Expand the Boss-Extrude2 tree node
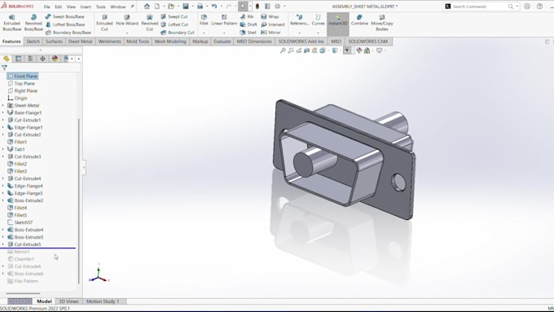 click(3, 200)
